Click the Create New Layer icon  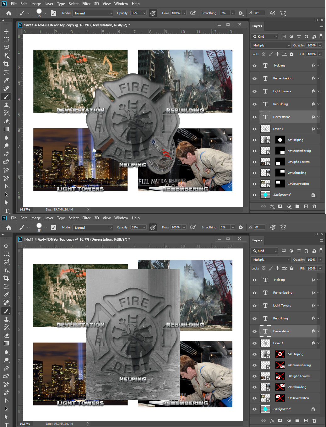tap(306, 206)
